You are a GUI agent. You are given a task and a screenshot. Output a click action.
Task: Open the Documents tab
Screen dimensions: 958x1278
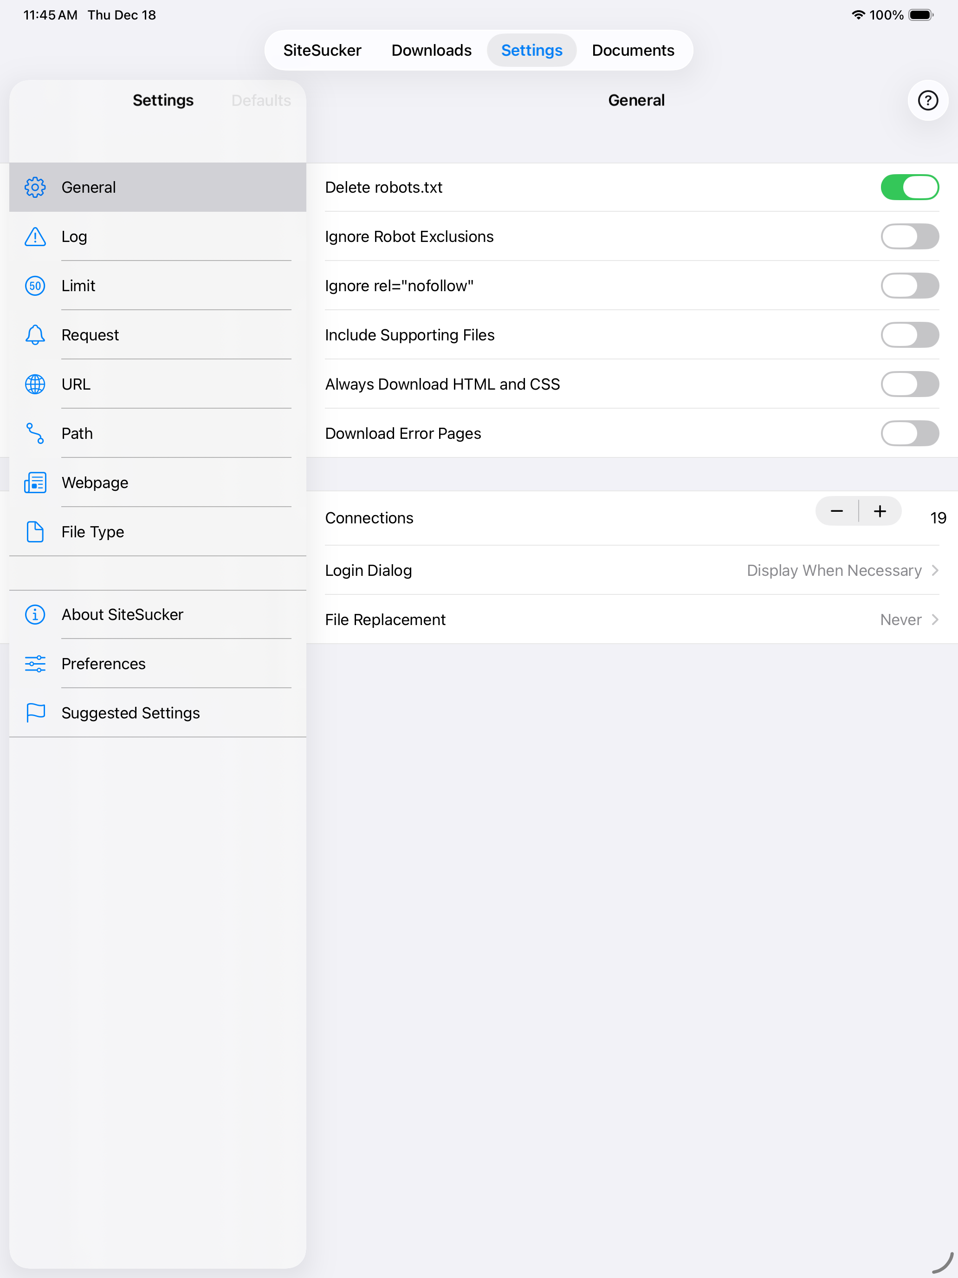633,50
